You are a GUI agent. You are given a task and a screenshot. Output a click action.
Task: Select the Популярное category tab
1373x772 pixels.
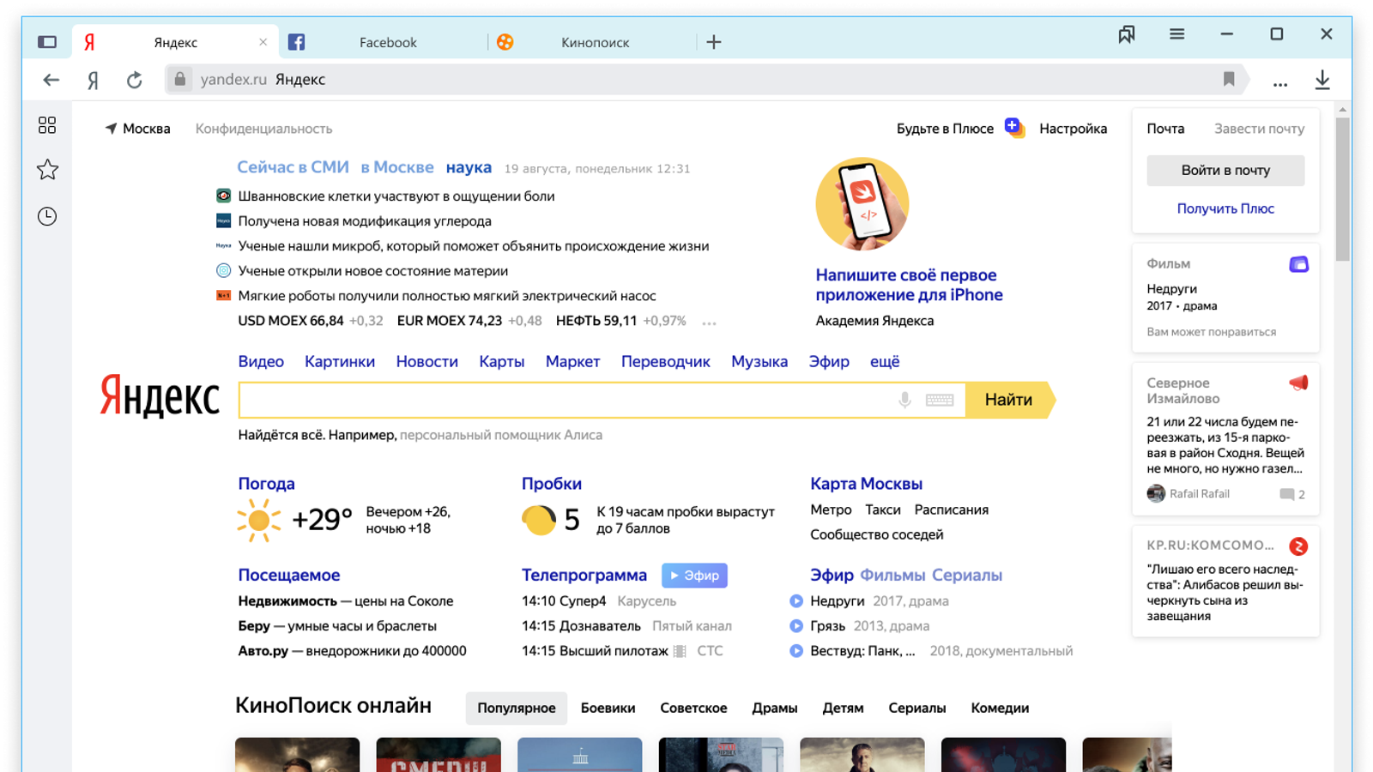(517, 709)
